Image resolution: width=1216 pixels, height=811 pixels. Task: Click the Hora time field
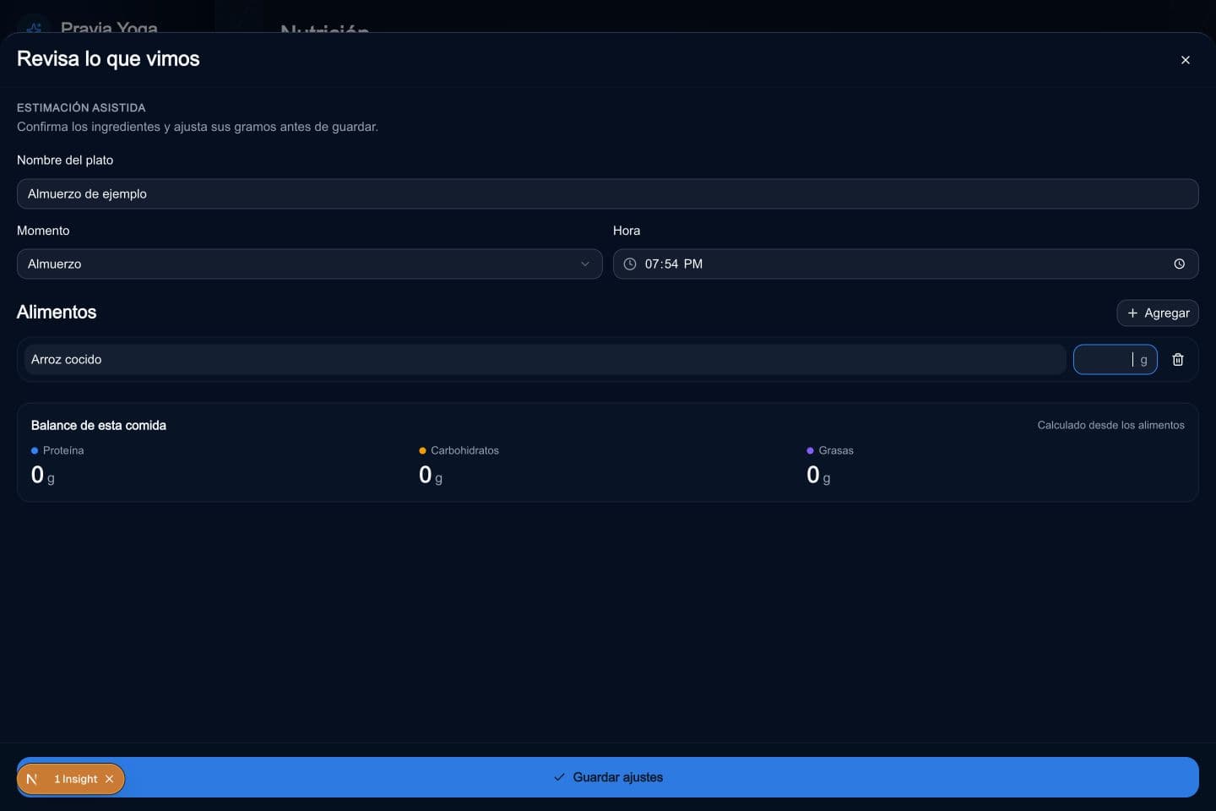[905, 264]
